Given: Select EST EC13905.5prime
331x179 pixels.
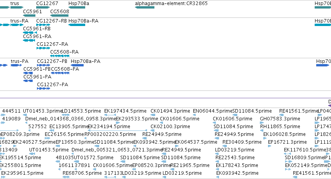Looking at the screenshot, I should (x=69, y=127).
